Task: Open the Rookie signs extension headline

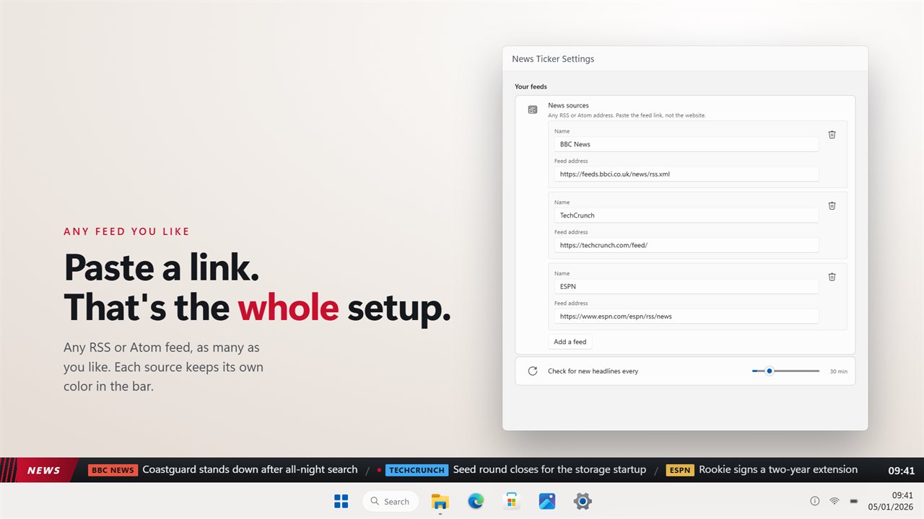Action: (778, 469)
